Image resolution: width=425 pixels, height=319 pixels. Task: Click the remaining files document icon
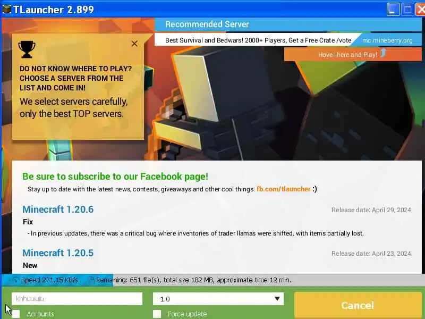click(91, 280)
